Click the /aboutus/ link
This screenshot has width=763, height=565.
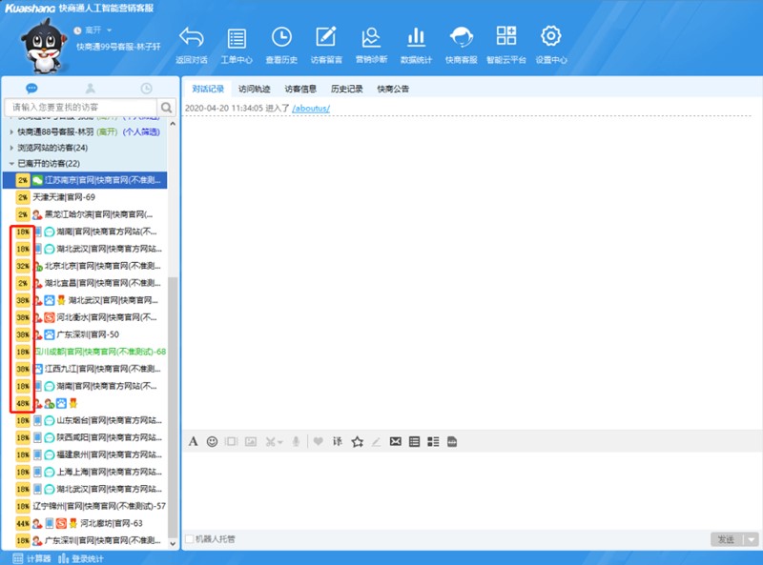tap(311, 109)
